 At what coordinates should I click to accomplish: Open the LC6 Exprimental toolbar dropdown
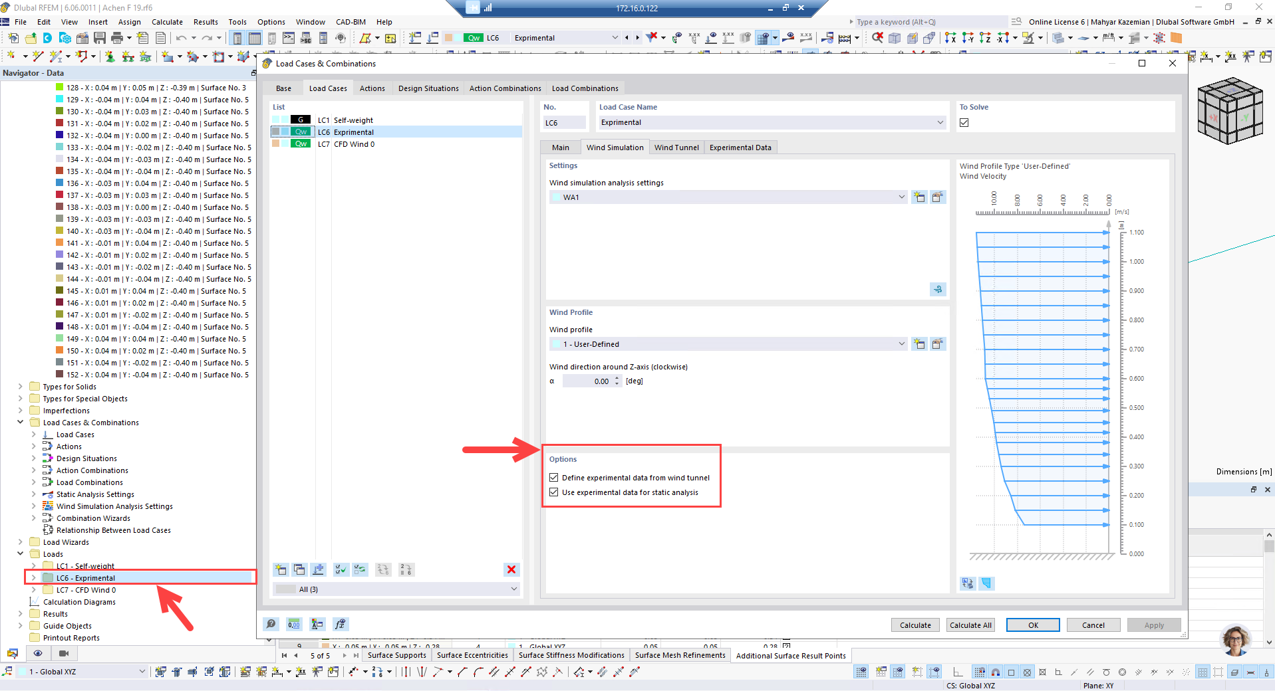[565, 38]
